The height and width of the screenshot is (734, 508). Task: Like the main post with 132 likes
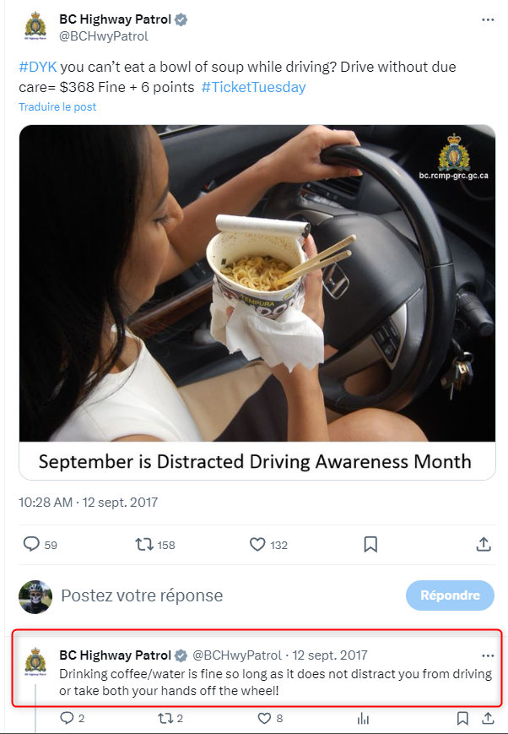[x=257, y=545]
